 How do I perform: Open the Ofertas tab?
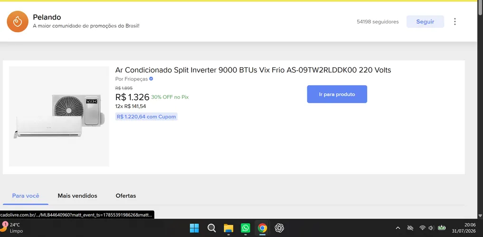click(x=126, y=196)
